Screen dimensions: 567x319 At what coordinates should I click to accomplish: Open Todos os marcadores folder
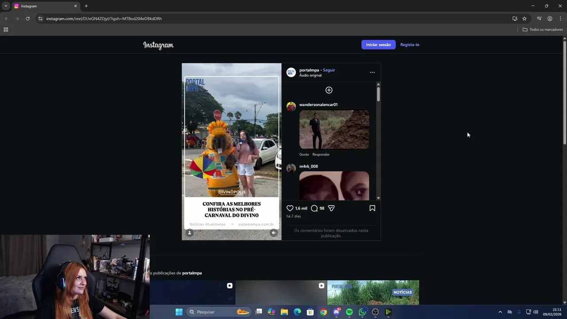point(543,30)
